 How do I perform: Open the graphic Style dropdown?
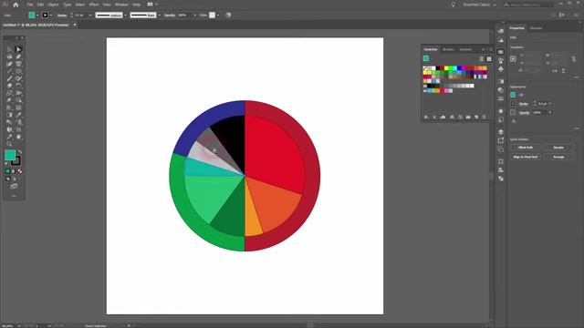click(218, 15)
